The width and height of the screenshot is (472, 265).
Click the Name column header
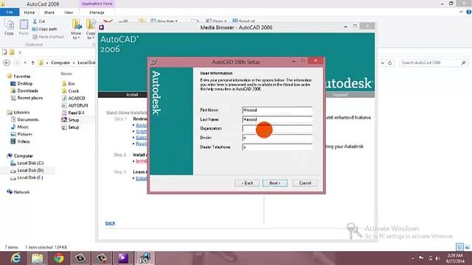pyautogui.click(x=66, y=74)
